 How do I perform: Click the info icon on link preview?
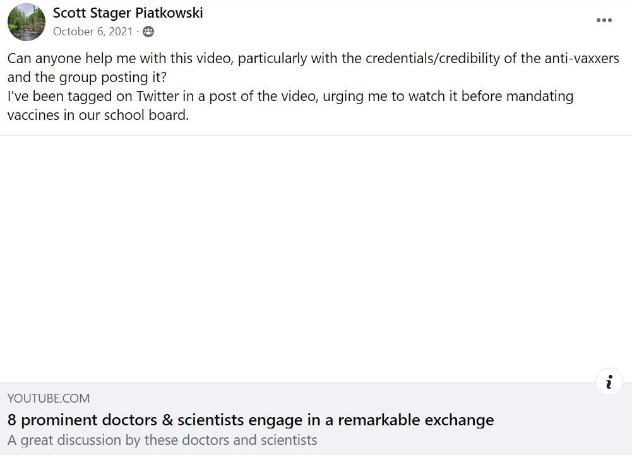(609, 381)
